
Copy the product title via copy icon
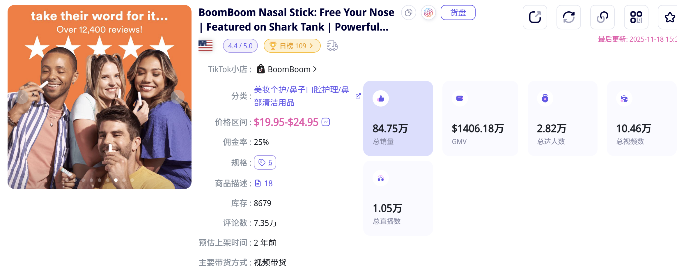(x=408, y=13)
